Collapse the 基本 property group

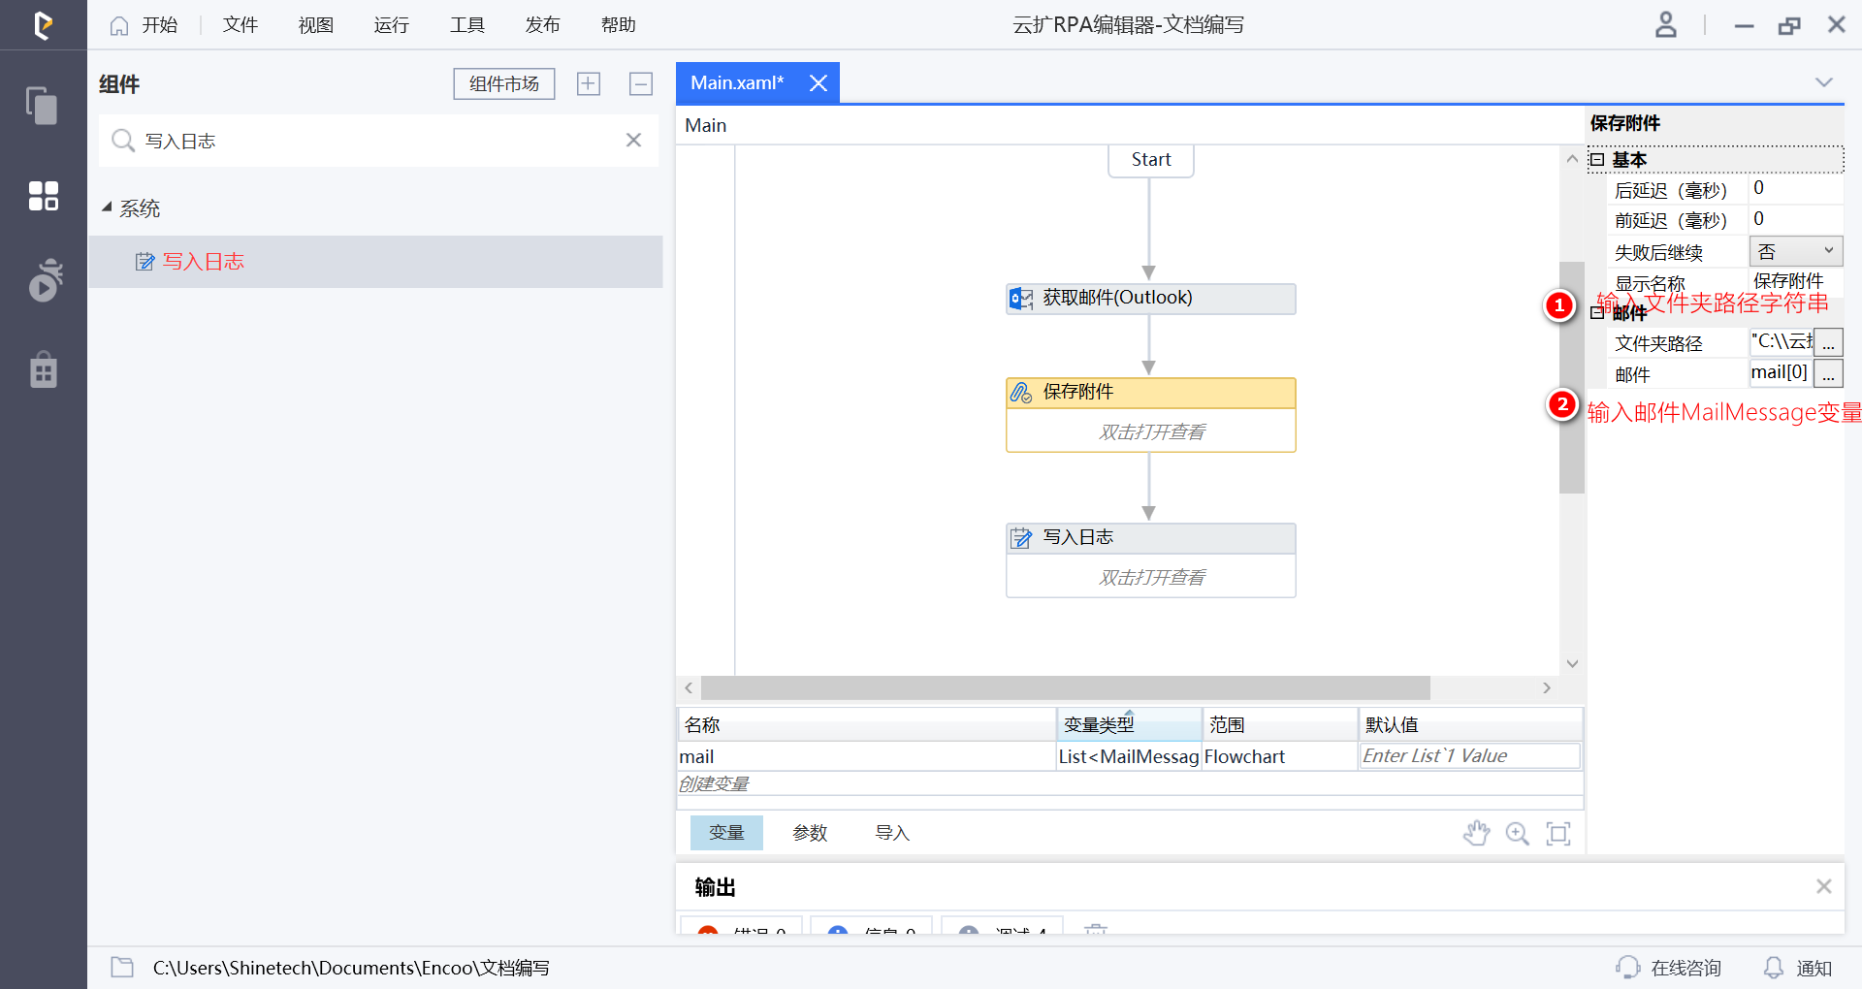1597,160
